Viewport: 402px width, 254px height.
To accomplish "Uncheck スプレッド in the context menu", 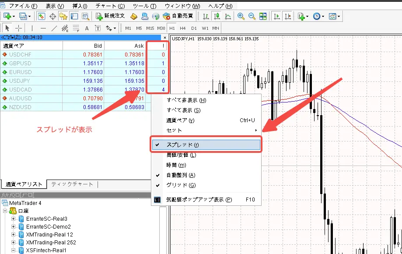I will point(206,145).
